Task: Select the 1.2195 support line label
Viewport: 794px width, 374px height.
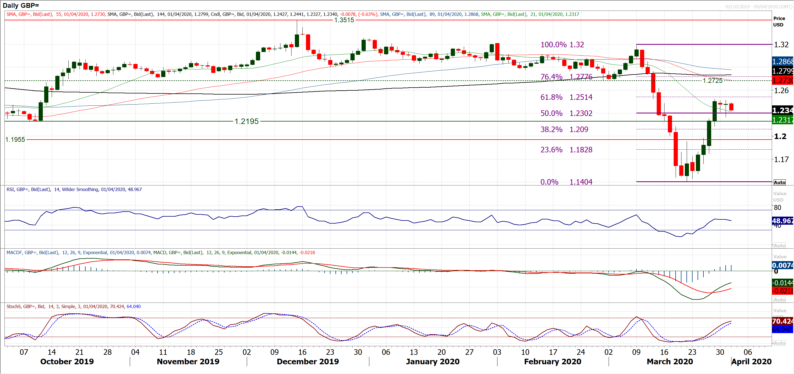Action: click(x=247, y=121)
